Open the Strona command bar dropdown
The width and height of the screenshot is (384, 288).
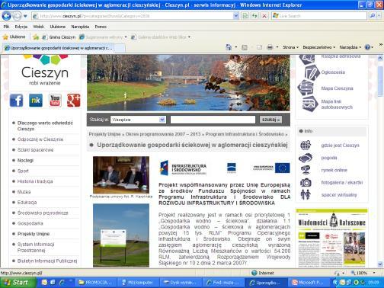(x=290, y=47)
